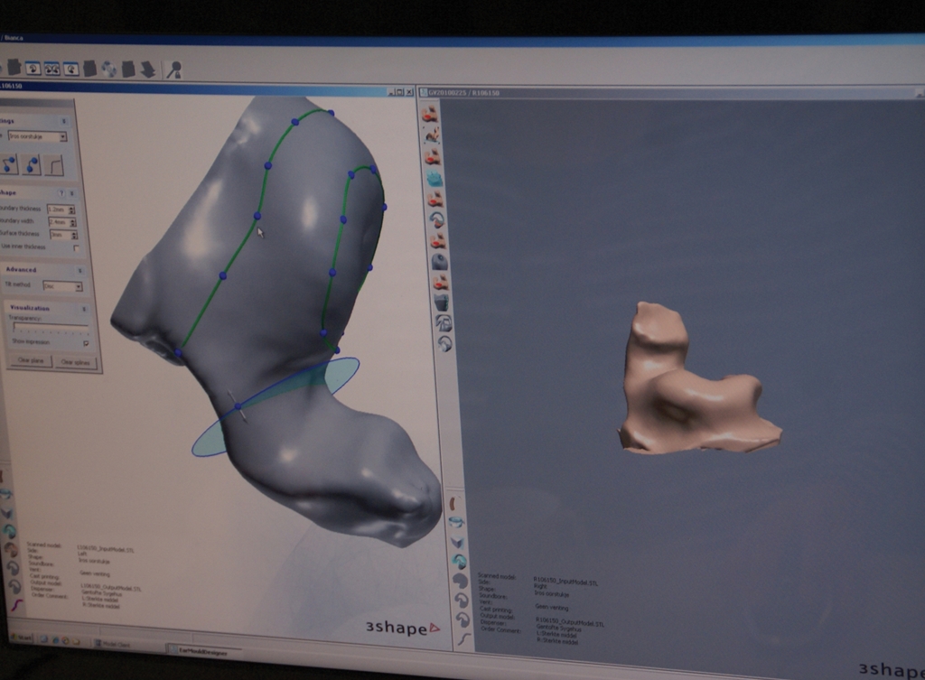Screen dimensions: 925x680
Task: Collapse the Advanced panel section
Action: tap(79, 270)
